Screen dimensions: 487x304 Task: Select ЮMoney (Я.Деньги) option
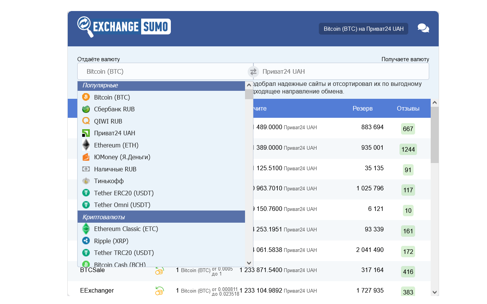[x=161, y=157]
